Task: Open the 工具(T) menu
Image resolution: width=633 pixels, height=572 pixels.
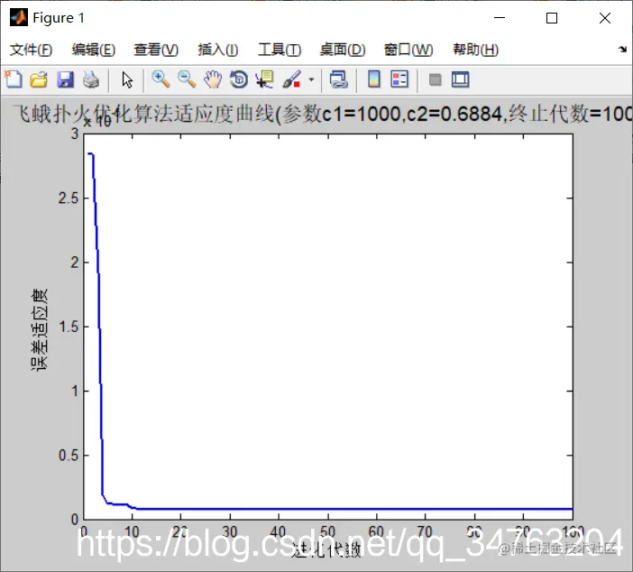Action: [280, 50]
